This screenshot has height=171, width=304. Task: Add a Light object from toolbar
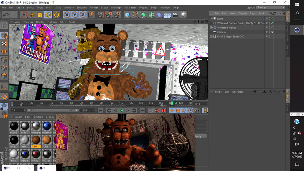[x=183, y=15]
